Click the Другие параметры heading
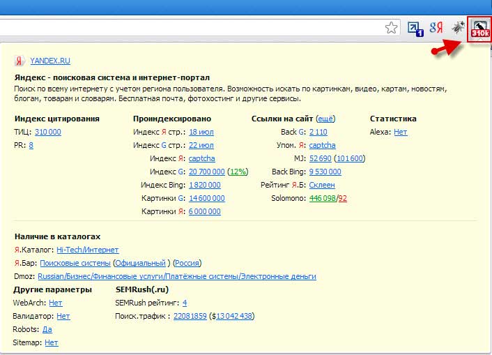 pos(53,289)
